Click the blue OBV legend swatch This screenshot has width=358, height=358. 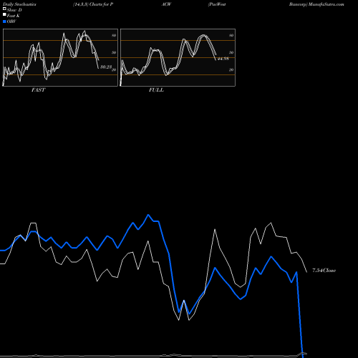pos(4,21)
